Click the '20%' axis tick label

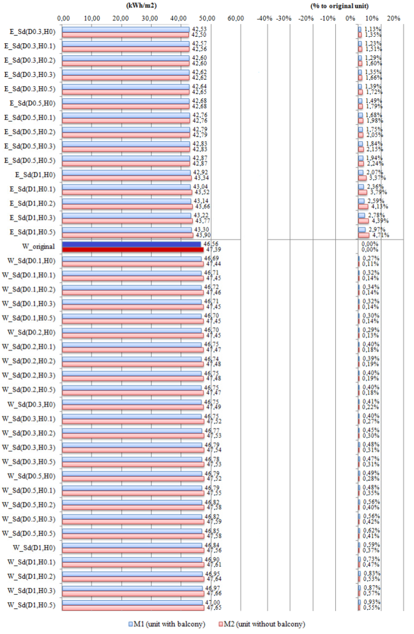[393, 18]
